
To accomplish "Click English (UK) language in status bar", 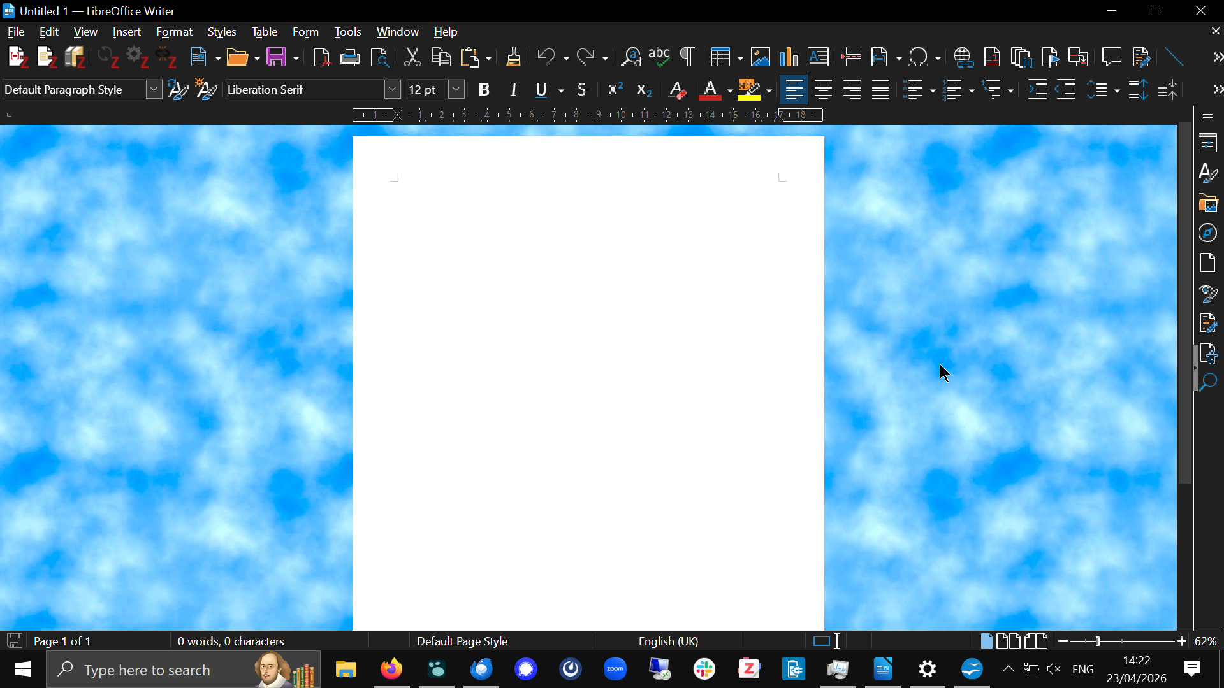I will (x=668, y=641).
